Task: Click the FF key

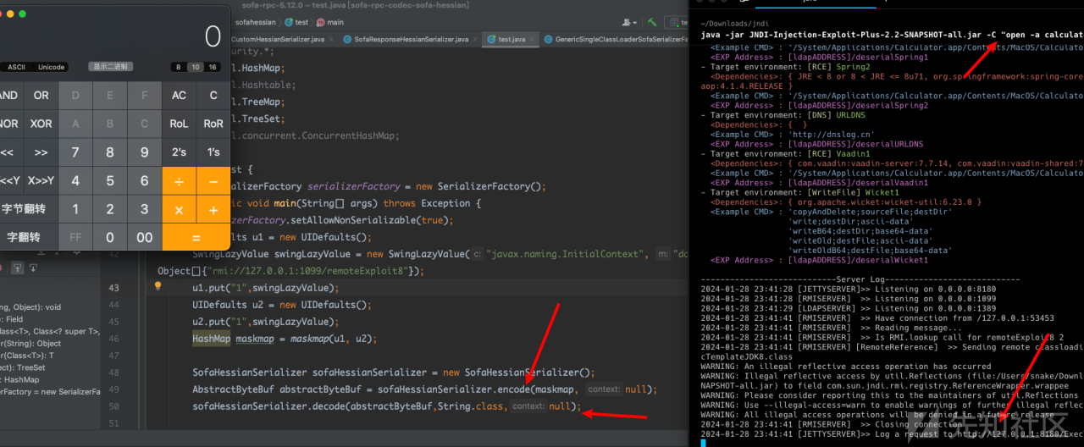Action: click(x=75, y=238)
